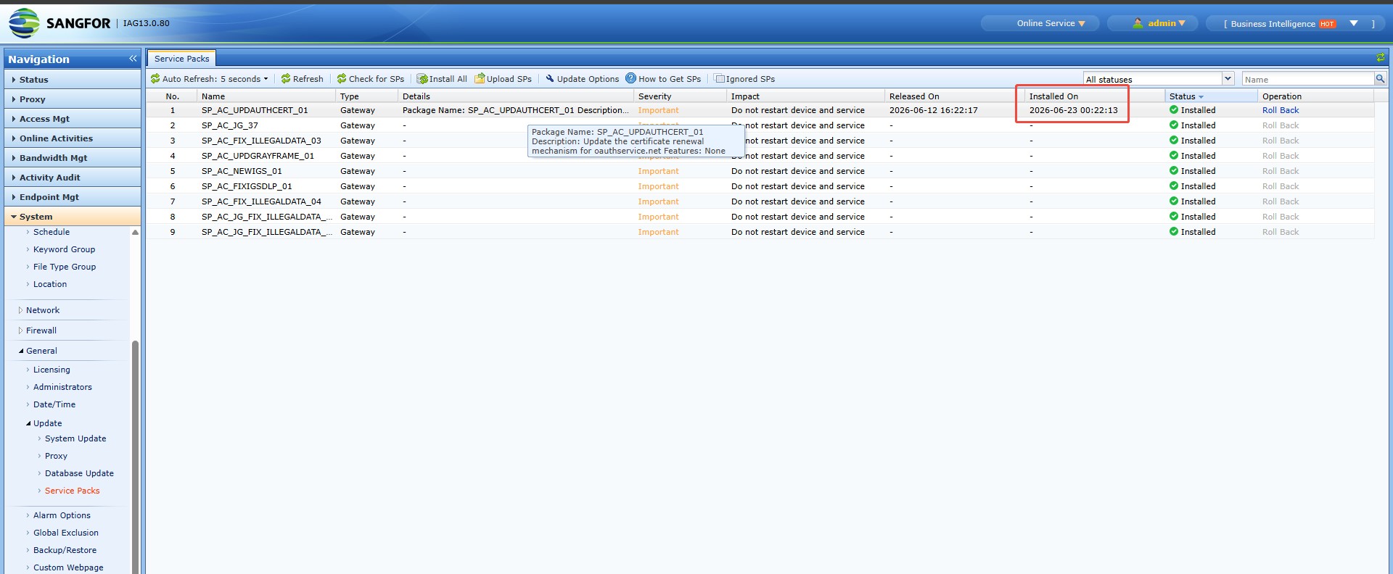
Task: Open the Status column sort menu
Action: (1201, 96)
